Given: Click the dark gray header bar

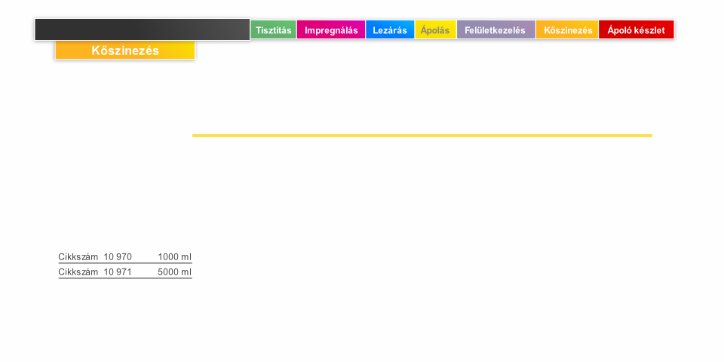Looking at the screenshot, I should 142,29.
